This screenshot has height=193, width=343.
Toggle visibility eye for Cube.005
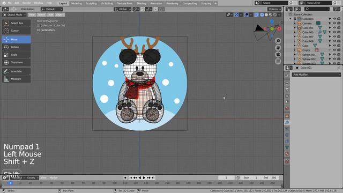tap(334, 32)
